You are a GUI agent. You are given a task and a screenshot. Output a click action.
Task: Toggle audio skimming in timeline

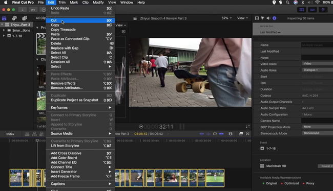(209, 134)
